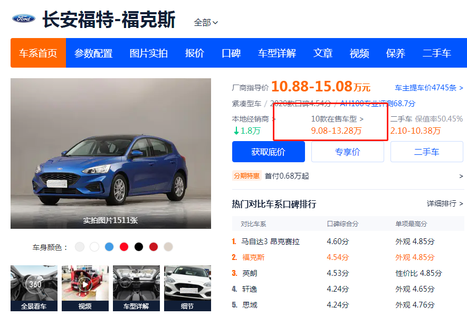Screen dimensions: 467x316
Task: Click the 2020款口碑4.54分 link
Action: pos(300,104)
